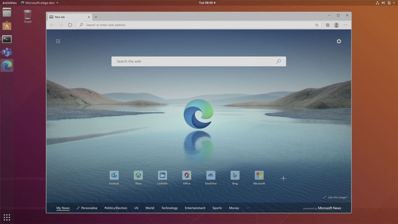Expand the Microsoft-edge-dev app menu
The image size is (398, 224).
(x=39, y=3)
